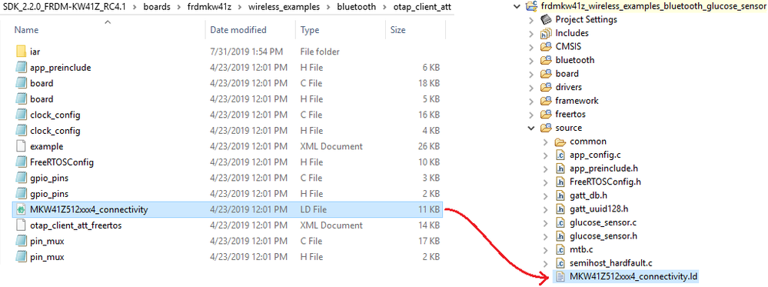Image resolution: width=768 pixels, height=287 pixels.
Task: Click the glucose_sensor.c file icon
Action: [x=560, y=222]
